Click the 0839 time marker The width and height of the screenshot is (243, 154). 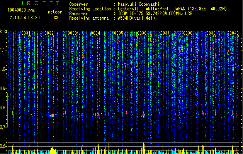click(x=211, y=33)
